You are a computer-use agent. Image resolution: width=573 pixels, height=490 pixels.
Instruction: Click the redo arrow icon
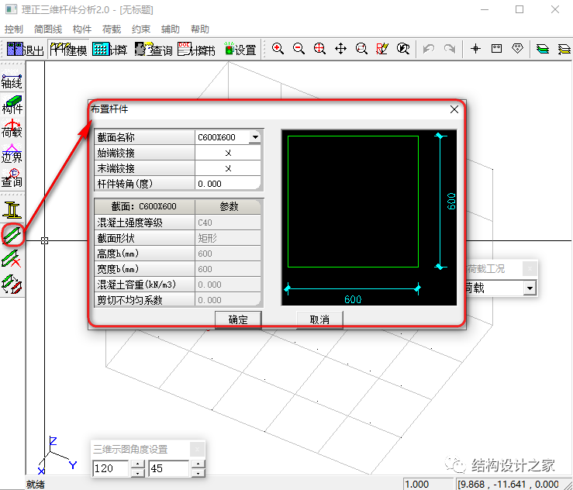pos(450,49)
